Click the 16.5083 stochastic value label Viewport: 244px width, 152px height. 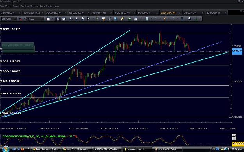click(x=238, y=143)
